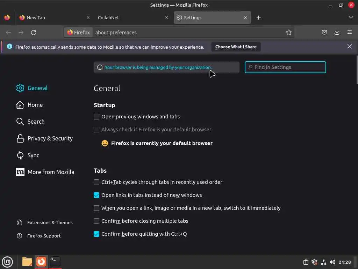Switch to the New Tab tab

tap(55, 18)
